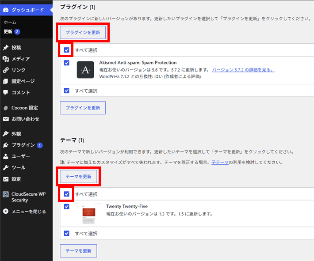Click the Twenty Twenty-Five theme thumbnail
Screen dimensions: 314x261
point(89,214)
